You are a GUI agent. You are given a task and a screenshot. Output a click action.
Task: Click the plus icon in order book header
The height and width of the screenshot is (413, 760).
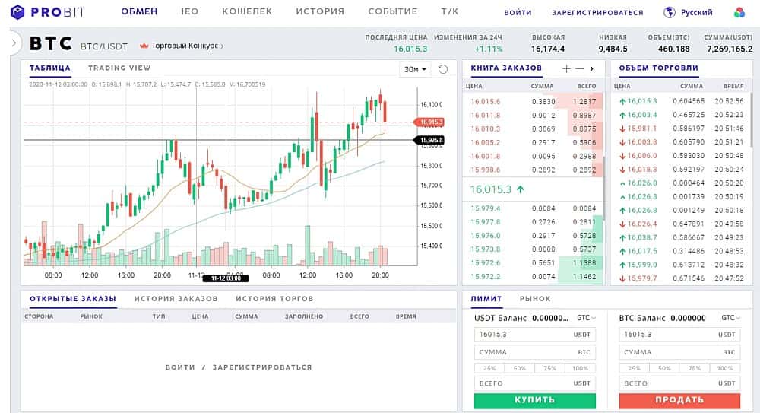click(566, 68)
